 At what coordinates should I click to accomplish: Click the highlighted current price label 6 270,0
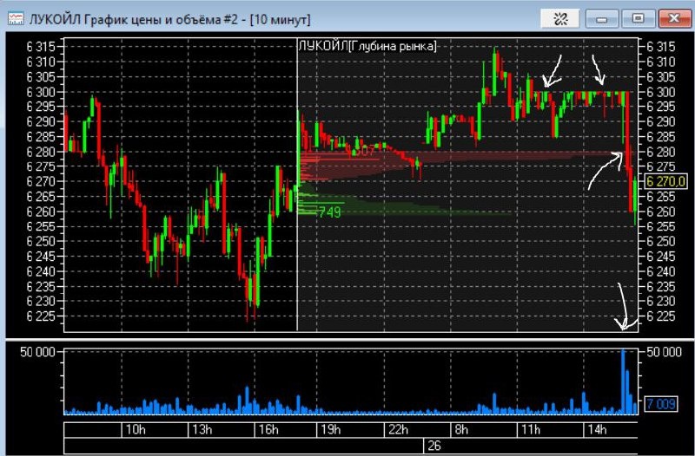(665, 181)
